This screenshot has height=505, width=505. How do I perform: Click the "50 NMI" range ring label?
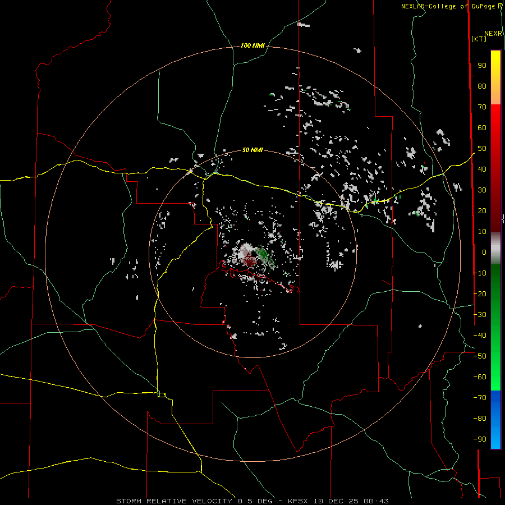pyautogui.click(x=252, y=150)
